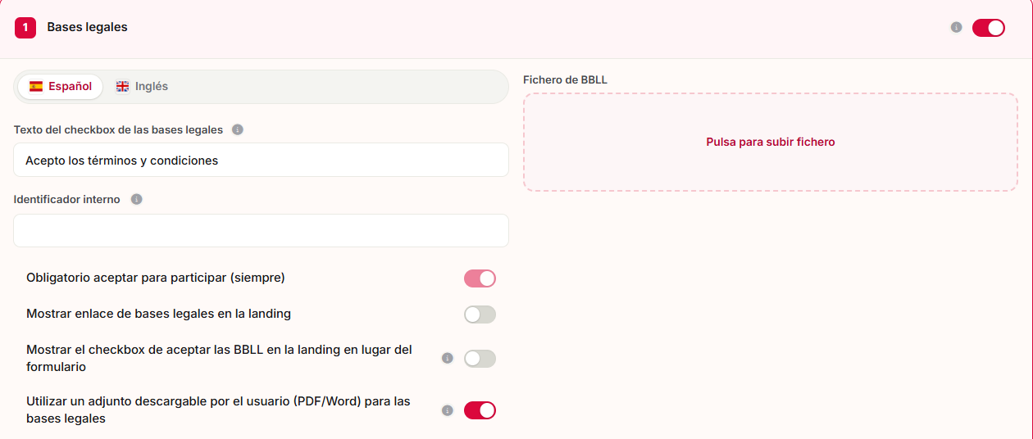Turn off adjunto descargable PDF/Word switch
The height and width of the screenshot is (439, 1033).
(480, 410)
